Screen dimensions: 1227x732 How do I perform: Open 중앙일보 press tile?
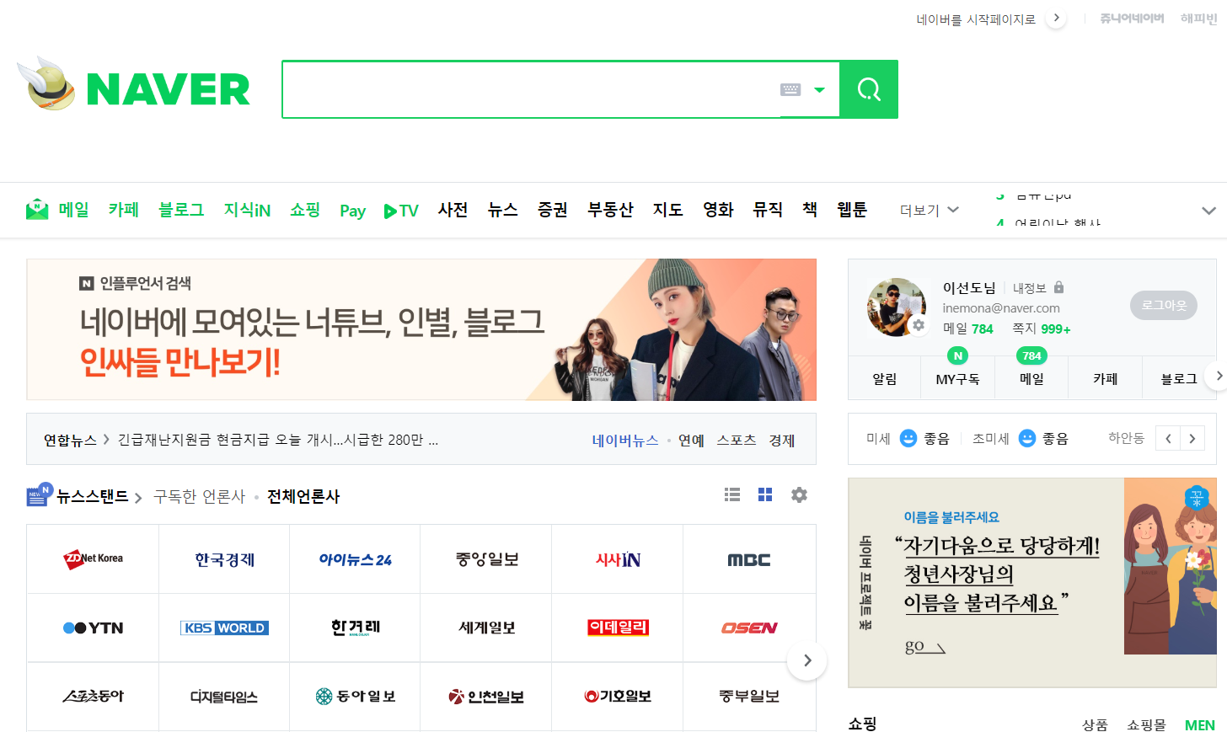[486, 558]
